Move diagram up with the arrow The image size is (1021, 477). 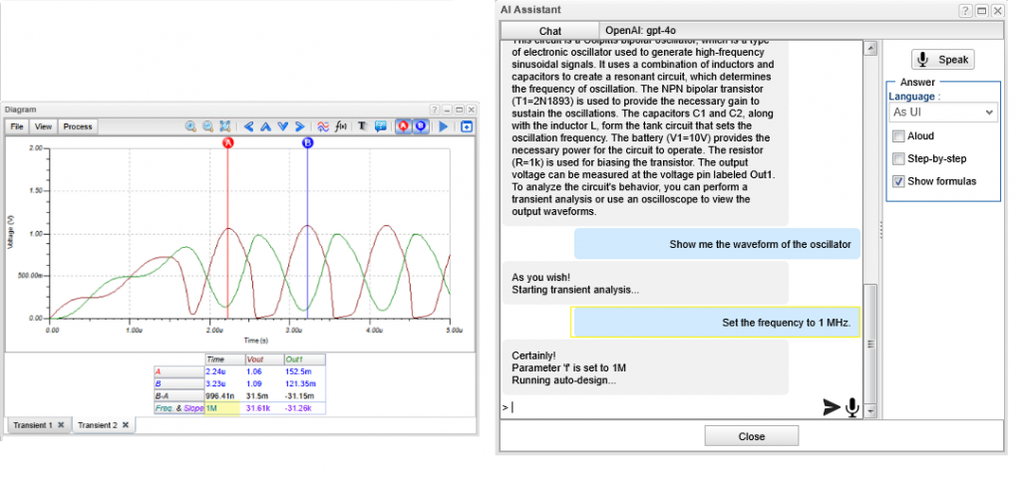[265, 126]
